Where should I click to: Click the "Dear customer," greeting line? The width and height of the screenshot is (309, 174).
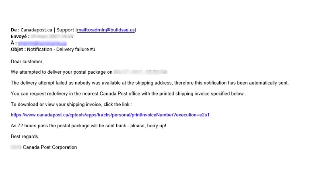[x=27, y=62]
